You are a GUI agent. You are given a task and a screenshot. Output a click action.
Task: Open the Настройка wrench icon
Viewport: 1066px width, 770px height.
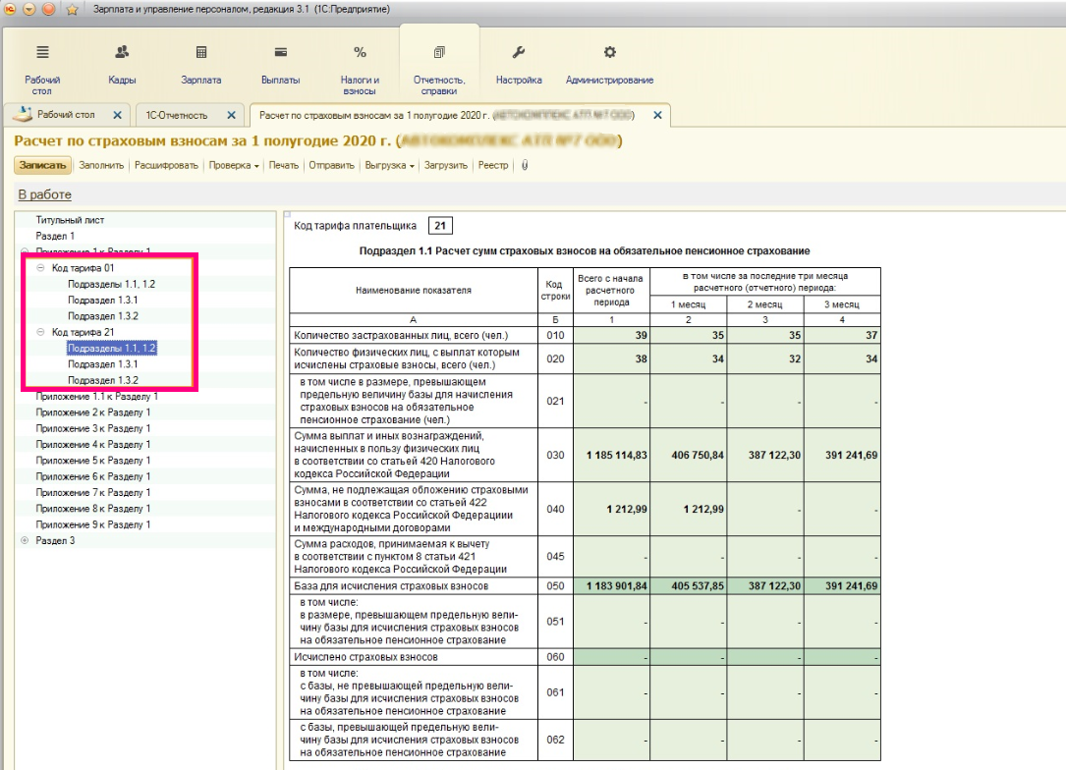519,53
